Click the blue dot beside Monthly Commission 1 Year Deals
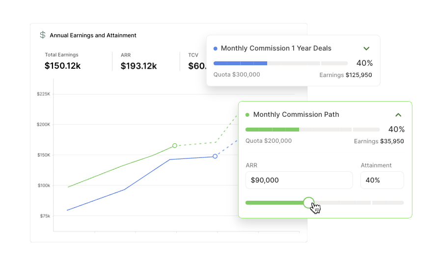 (216, 49)
